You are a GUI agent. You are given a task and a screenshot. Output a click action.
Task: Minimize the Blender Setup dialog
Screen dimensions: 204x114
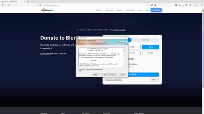[116, 38]
